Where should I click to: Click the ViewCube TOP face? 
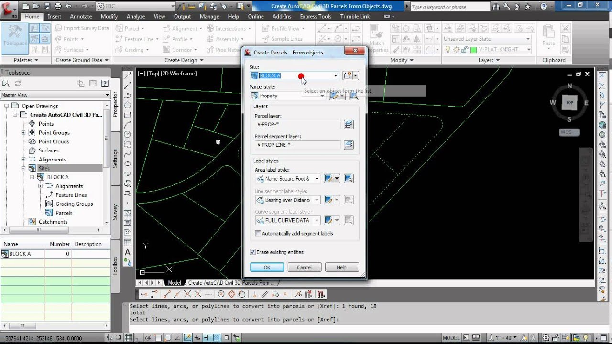click(x=569, y=102)
